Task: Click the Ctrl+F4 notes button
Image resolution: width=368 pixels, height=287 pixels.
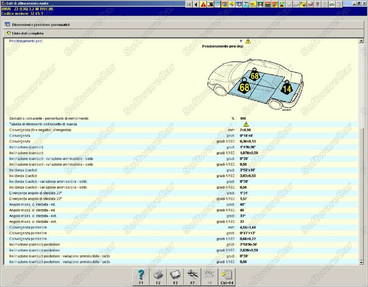Action: click(x=227, y=277)
